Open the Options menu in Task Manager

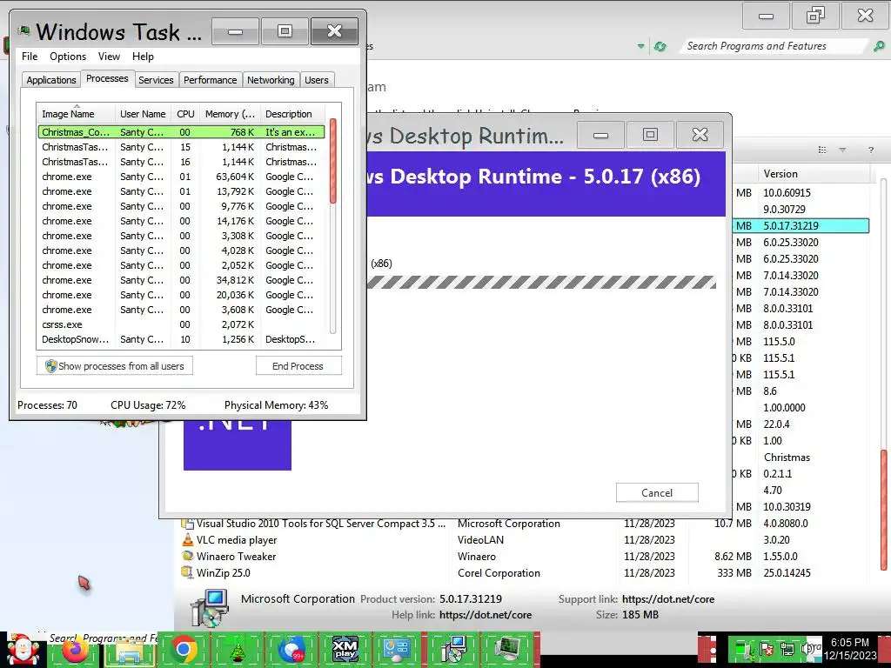coord(68,57)
